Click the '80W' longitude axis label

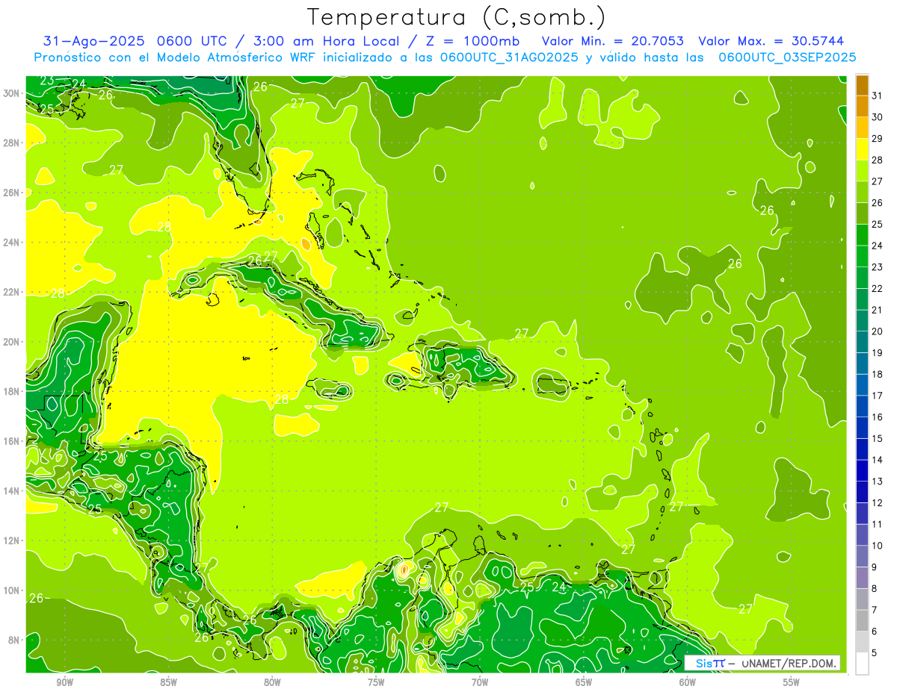click(x=272, y=682)
